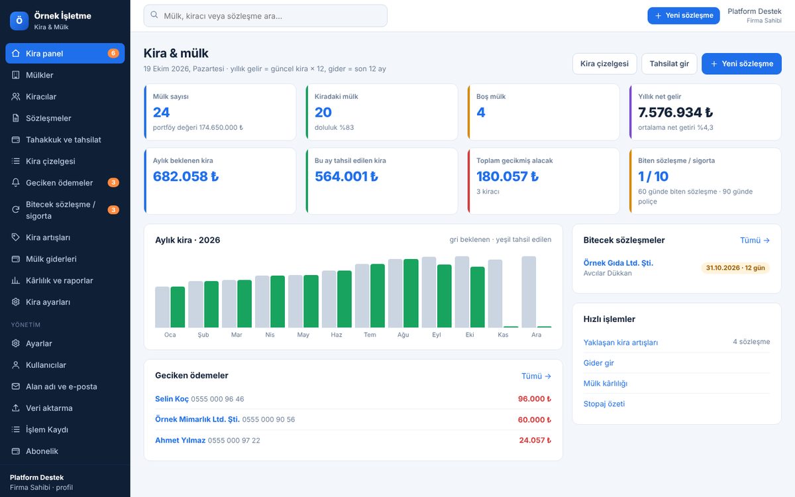Open Tahakkuk ve tahsilat card icon
The height and width of the screenshot is (497, 795).
point(16,140)
